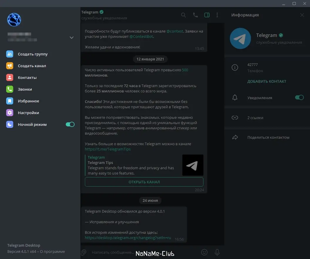
Task: Search in this chat using magnifier icon
Action: pos(183,15)
